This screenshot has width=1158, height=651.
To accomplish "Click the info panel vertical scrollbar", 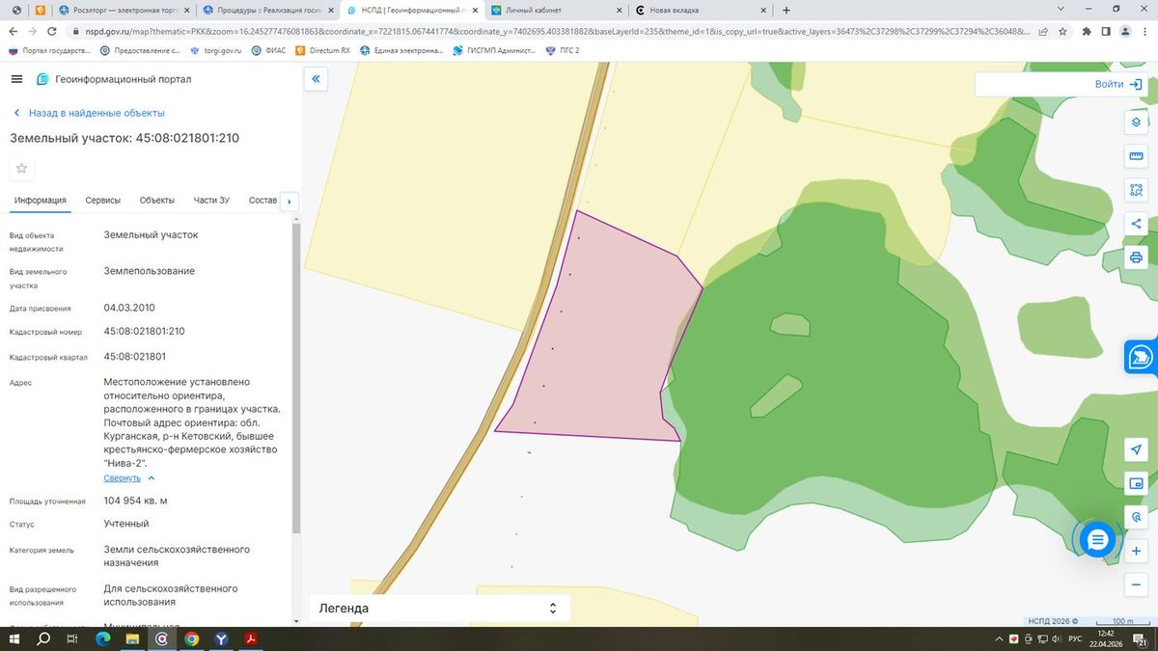I will [296, 376].
